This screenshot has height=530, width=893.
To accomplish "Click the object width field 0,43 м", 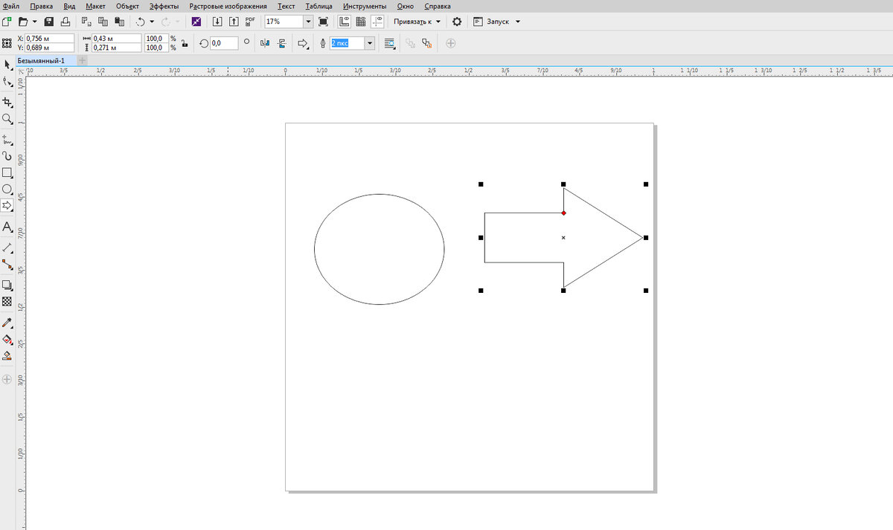I will (x=117, y=38).
